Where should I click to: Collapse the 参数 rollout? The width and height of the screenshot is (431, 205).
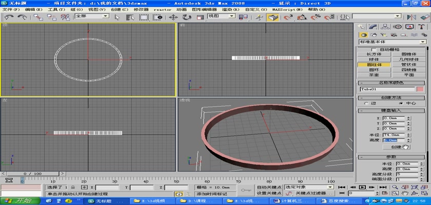click(x=391, y=157)
